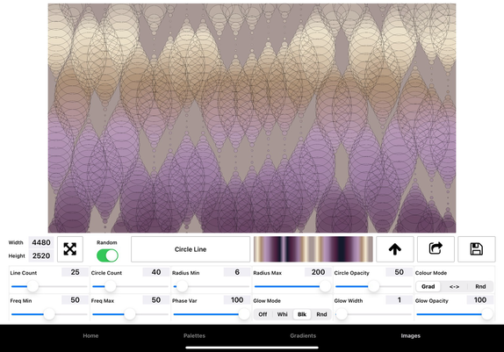Click the Circle Count value 40
The image size is (504, 352).
click(156, 272)
